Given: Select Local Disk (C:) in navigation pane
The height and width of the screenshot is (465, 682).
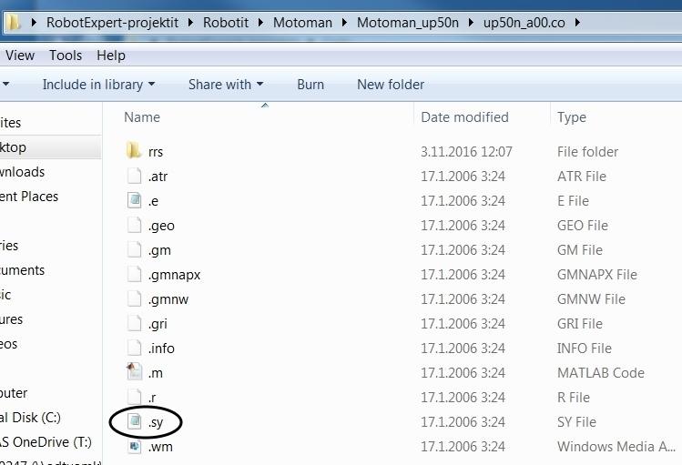Looking at the screenshot, I should (30, 417).
